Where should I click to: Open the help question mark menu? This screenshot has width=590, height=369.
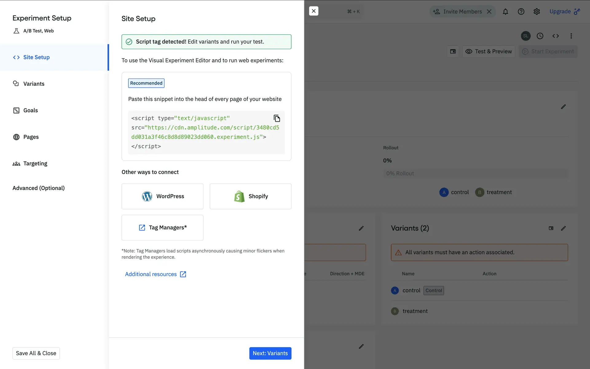coord(521,12)
